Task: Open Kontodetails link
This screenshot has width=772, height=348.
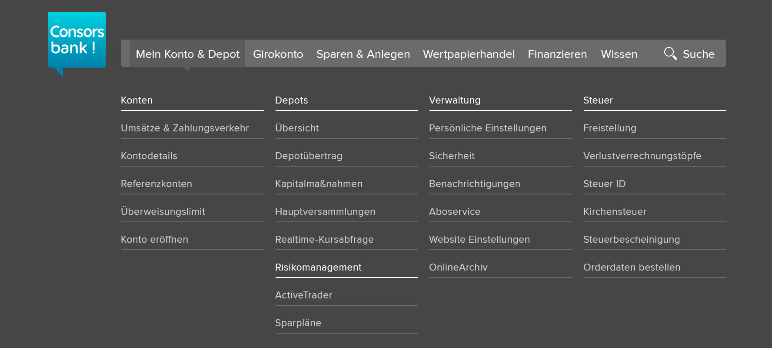Action: click(x=149, y=156)
